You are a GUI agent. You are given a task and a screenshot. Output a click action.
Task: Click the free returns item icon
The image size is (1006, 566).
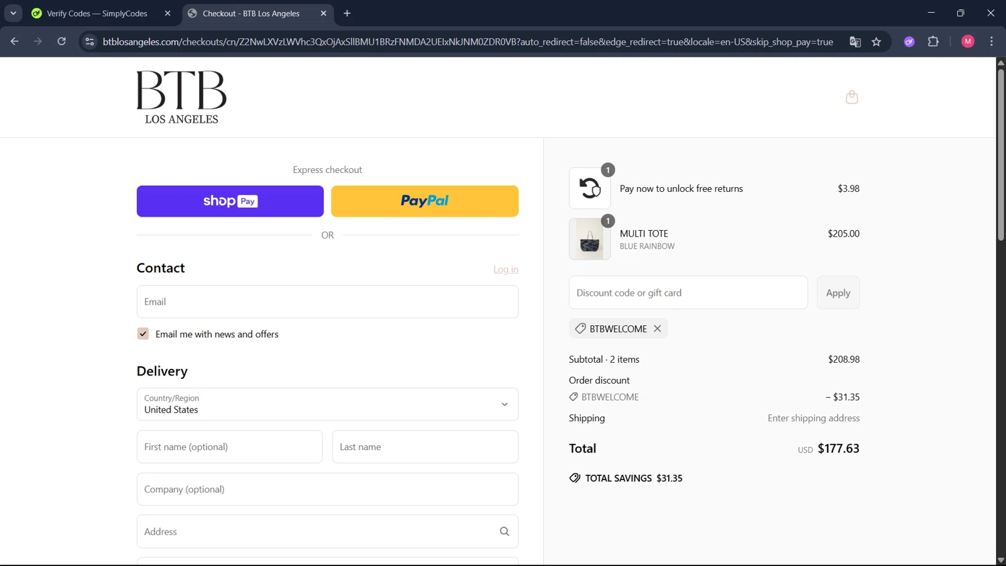pos(590,188)
